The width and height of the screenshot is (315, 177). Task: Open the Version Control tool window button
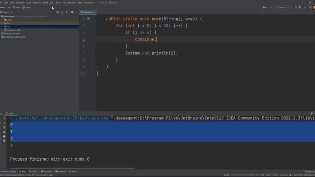[8, 172]
